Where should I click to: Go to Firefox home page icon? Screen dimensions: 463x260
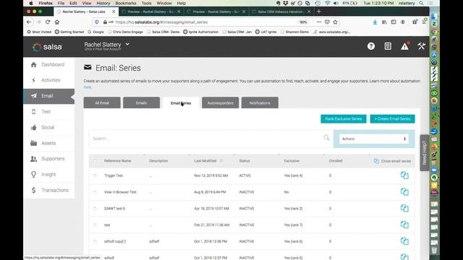57,22
